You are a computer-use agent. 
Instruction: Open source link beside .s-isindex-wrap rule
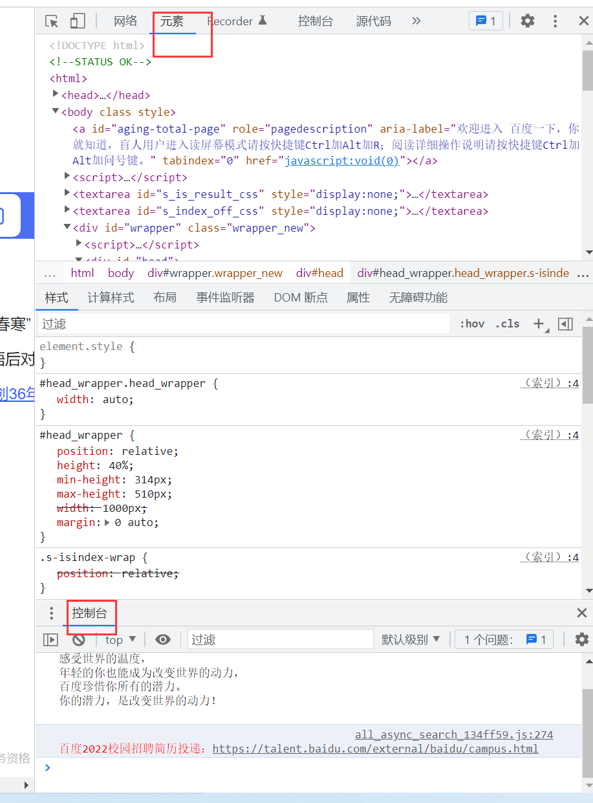(x=549, y=557)
